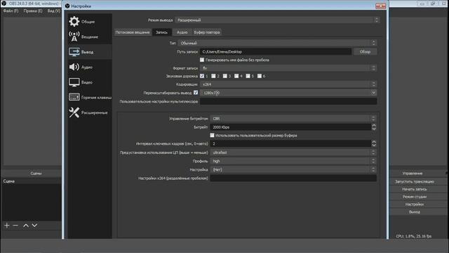Move the scene down with the arrow icon
449x253 pixels.
tap(34, 226)
